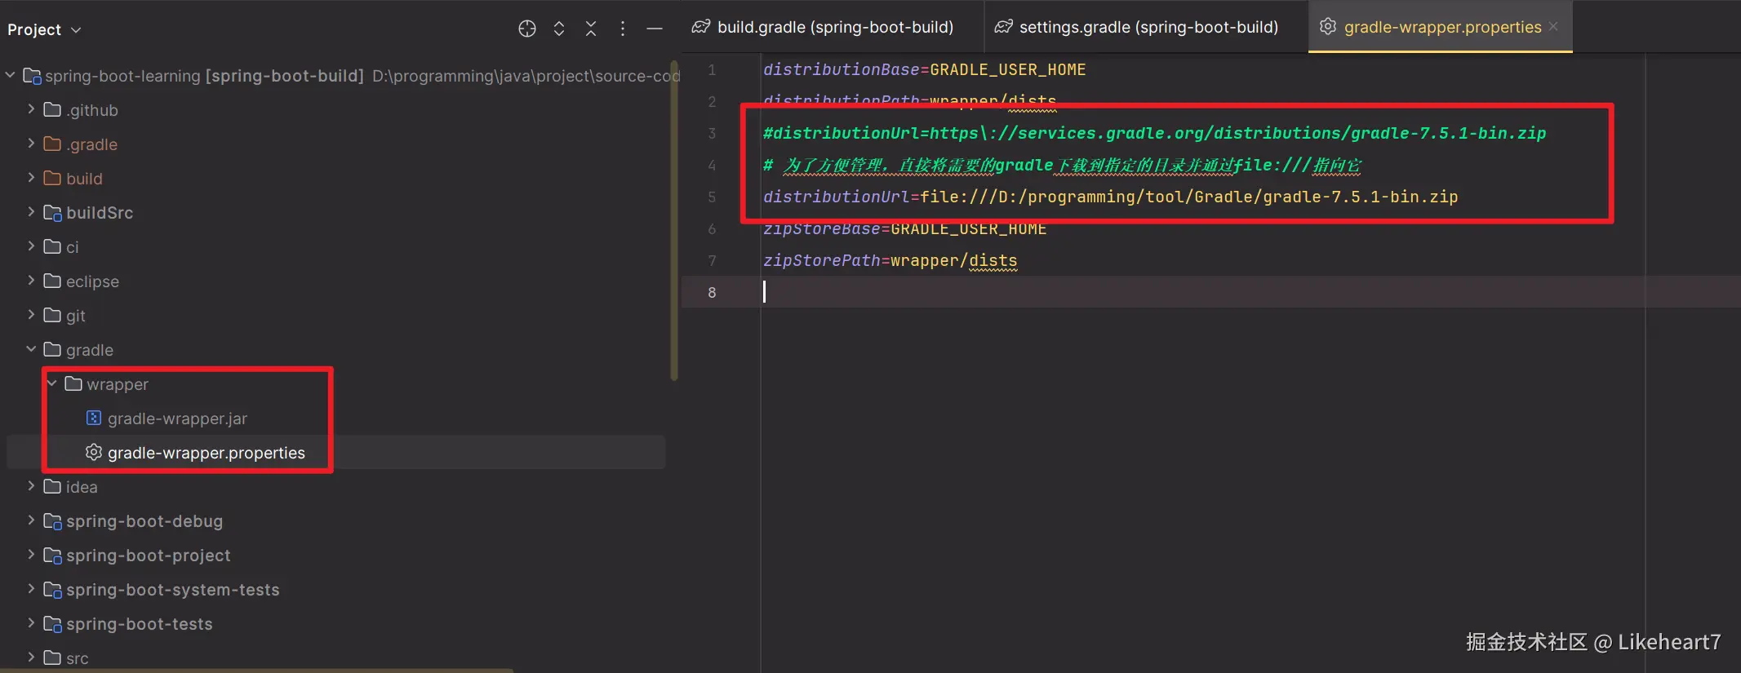
Task: Expand spring-boot-system-tests module
Action: tap(31, 589)
